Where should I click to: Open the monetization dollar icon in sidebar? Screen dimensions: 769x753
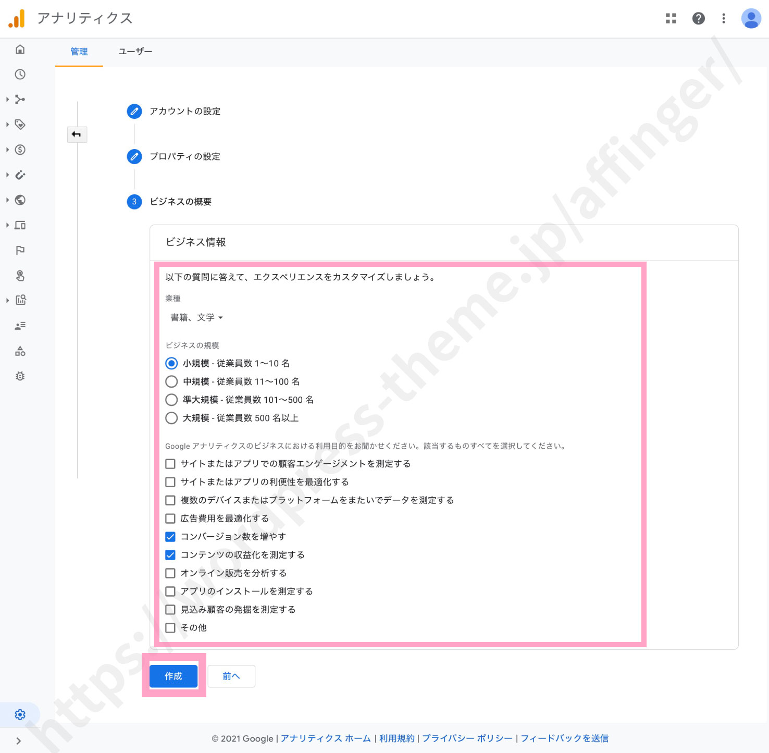click(x=20, y=150)
